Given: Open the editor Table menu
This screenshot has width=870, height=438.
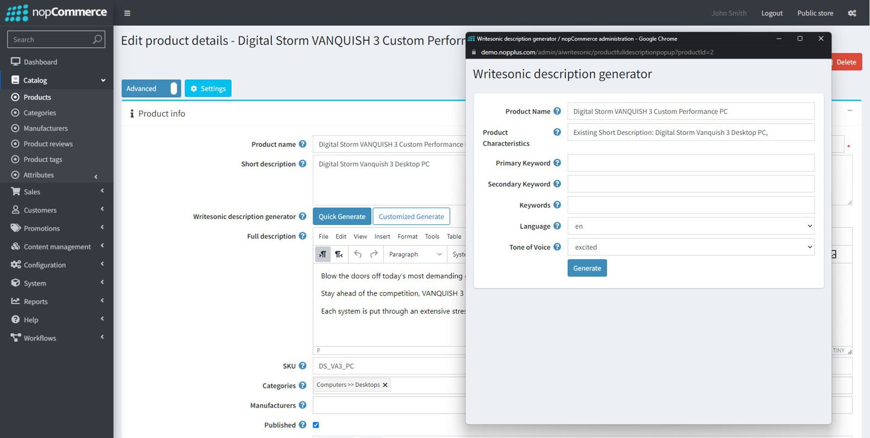Looking at the screenshot, I should (454, 236).
